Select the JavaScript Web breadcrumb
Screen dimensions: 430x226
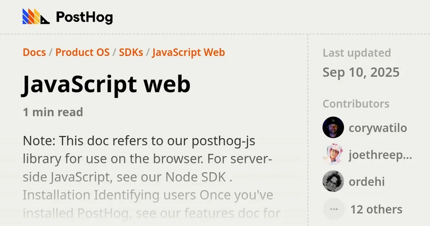[x=188, y=52]
